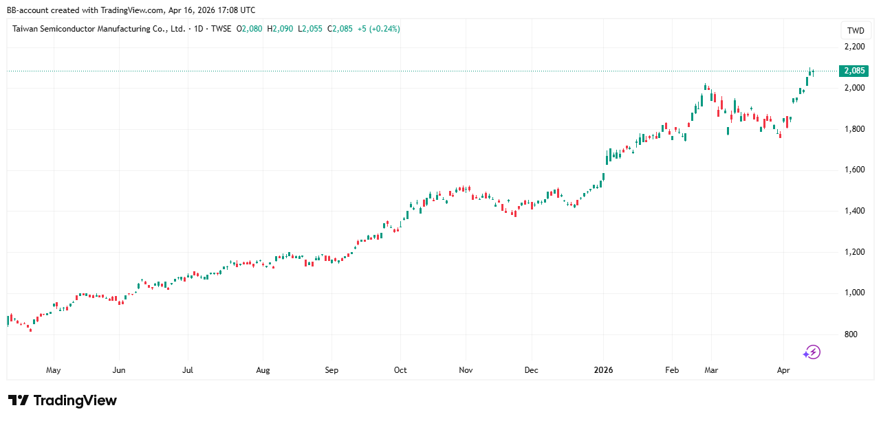Viewport: 881px width, 421px height.
Task: Click the Apr label on the time axis
Action: (x=783, y=370)
